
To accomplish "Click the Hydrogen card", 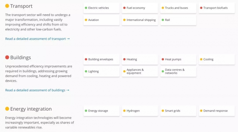I will tap(140, 111).
